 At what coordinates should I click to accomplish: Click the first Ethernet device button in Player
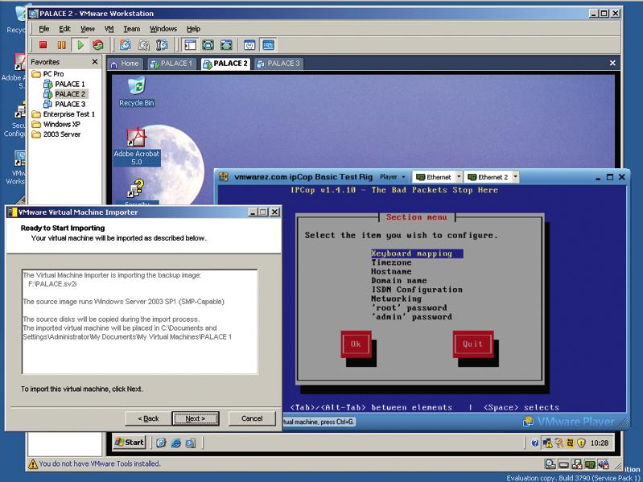tap(434, 177)
